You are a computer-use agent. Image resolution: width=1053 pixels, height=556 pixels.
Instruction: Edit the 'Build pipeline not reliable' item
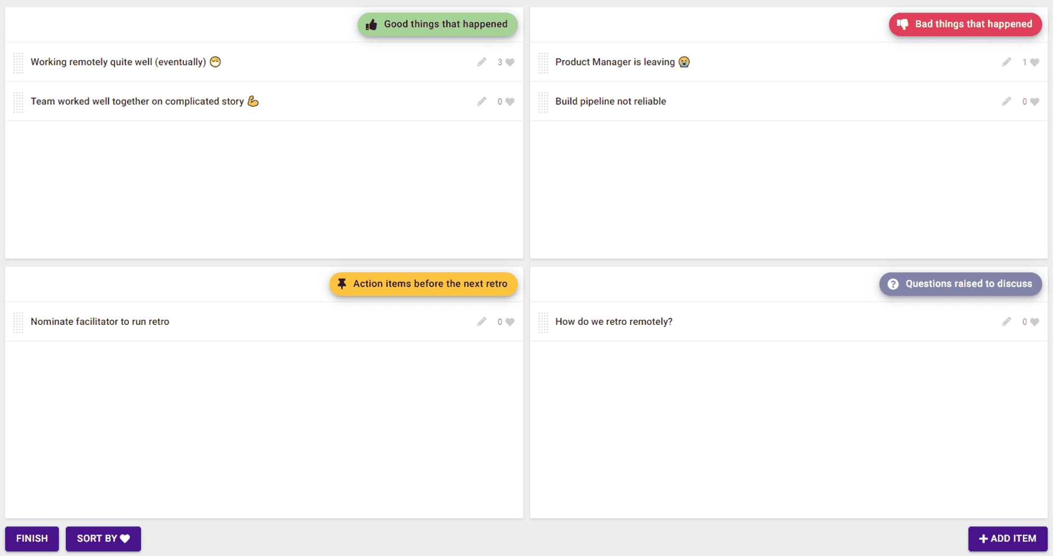tap(1006, 102)
